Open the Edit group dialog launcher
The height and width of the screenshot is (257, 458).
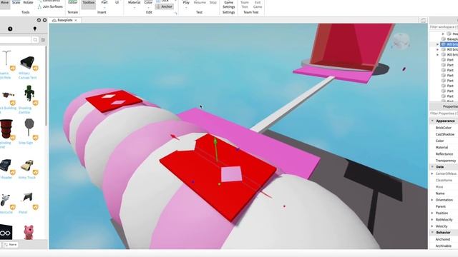click(x=176, y=13)
